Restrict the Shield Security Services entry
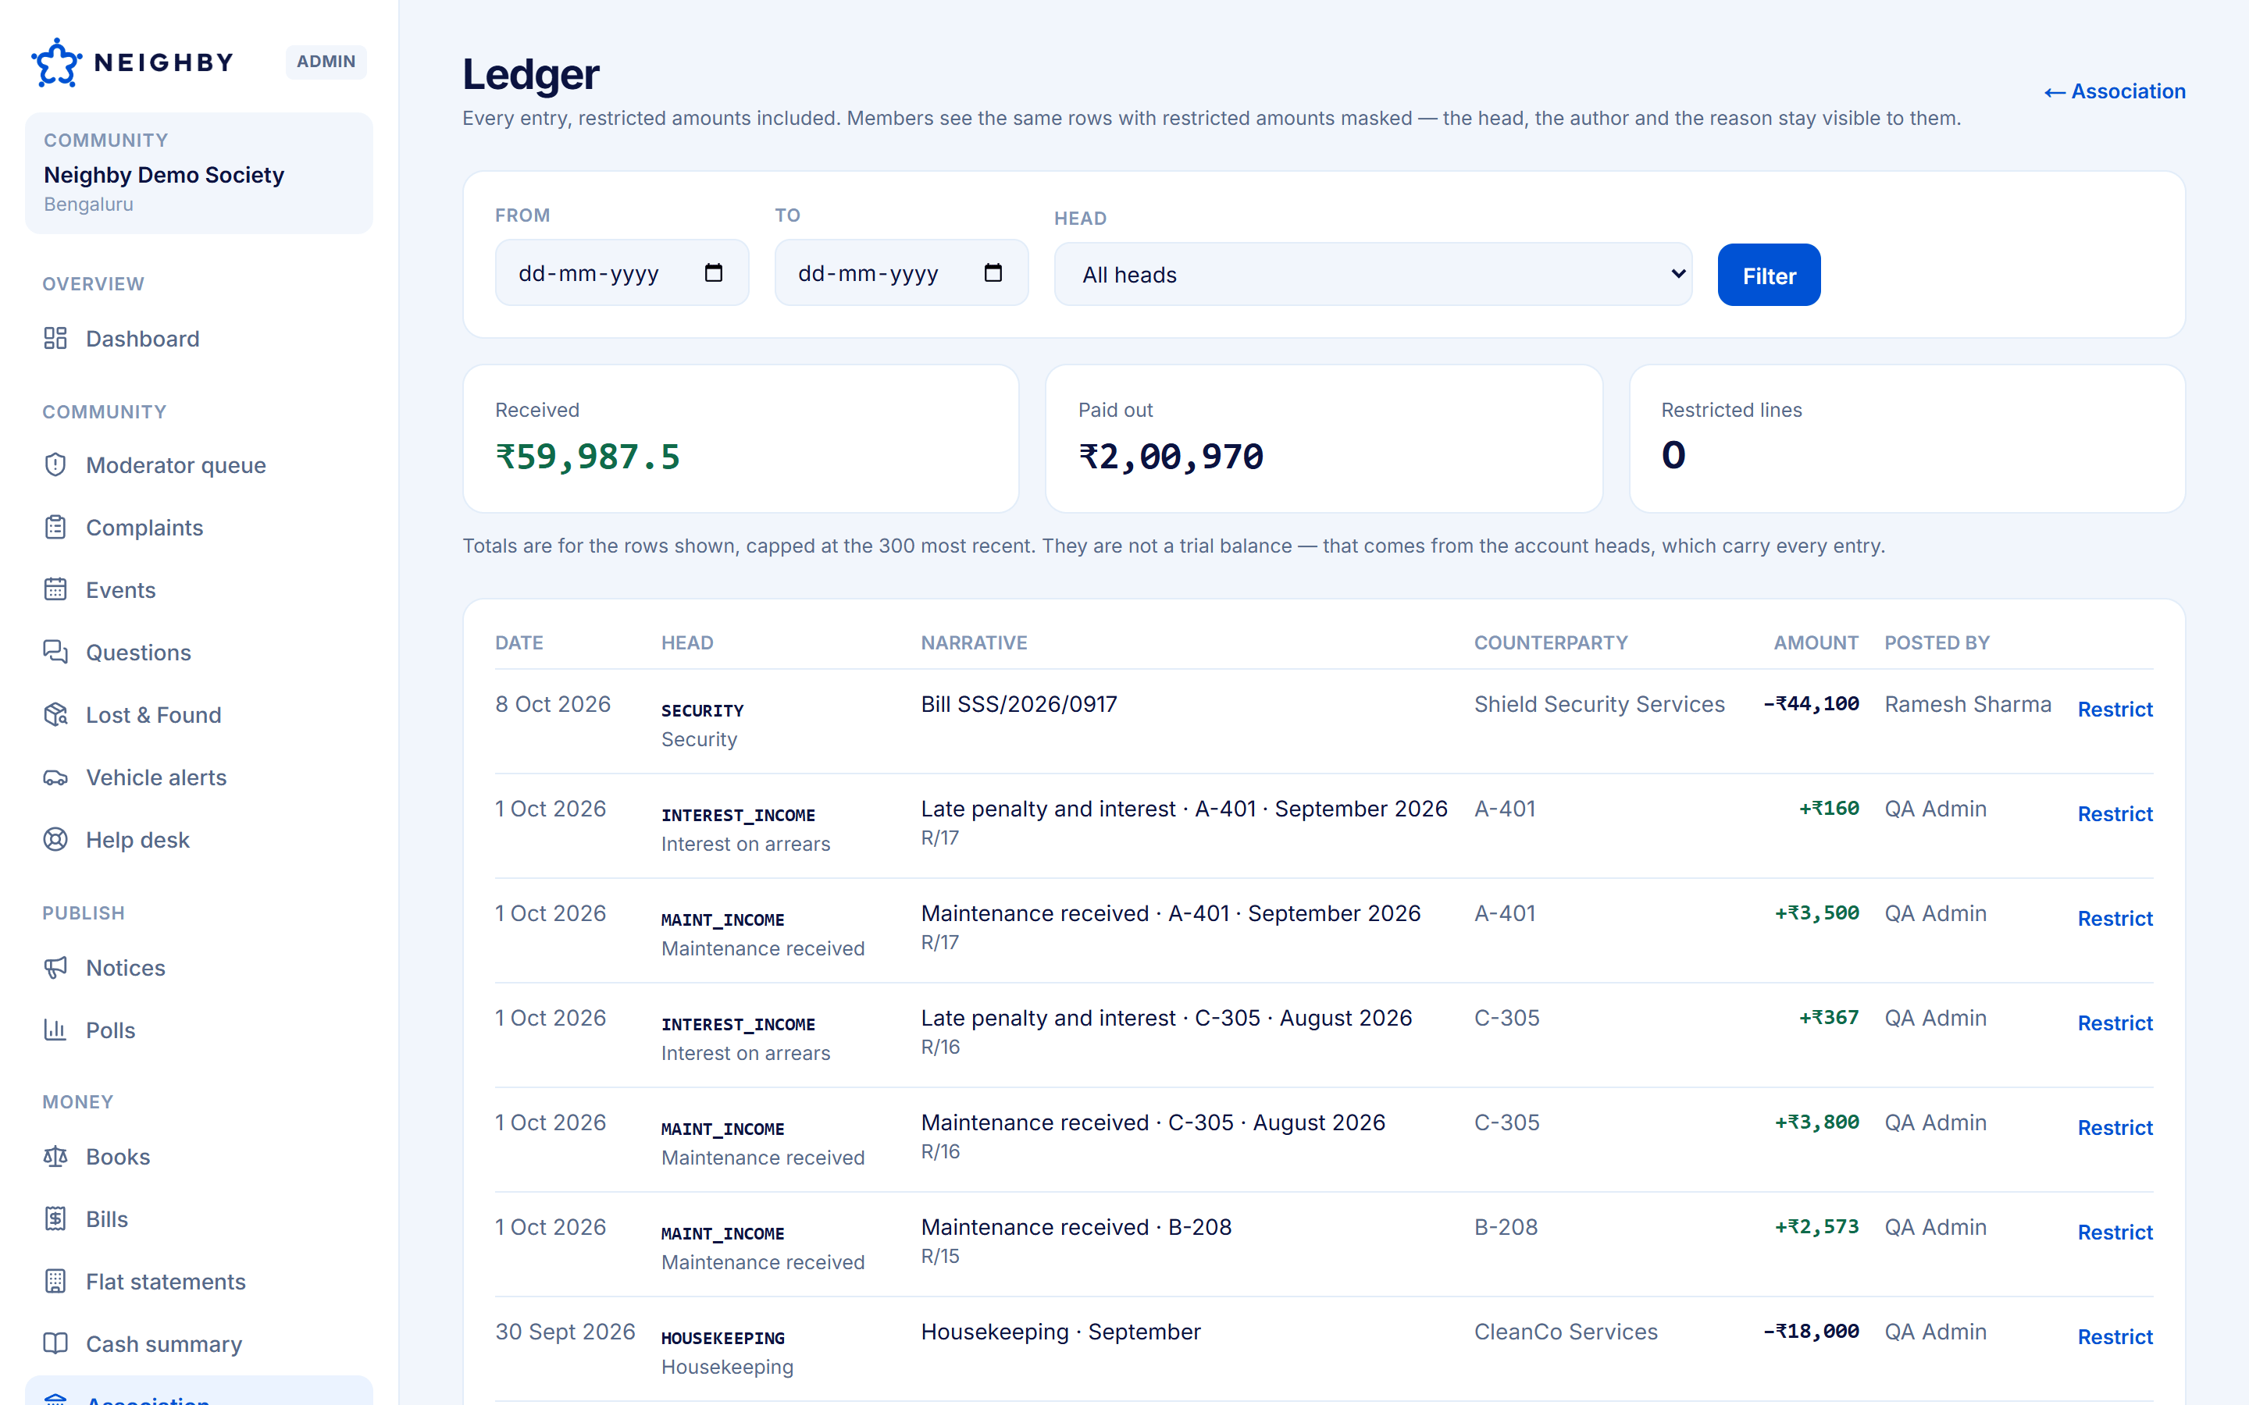This screenshot has width=2249, height=1405. pos(2114,709)
